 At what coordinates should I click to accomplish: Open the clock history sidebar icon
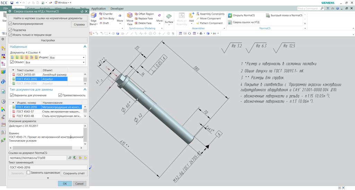pyautogui.click(x=3, y=101)
